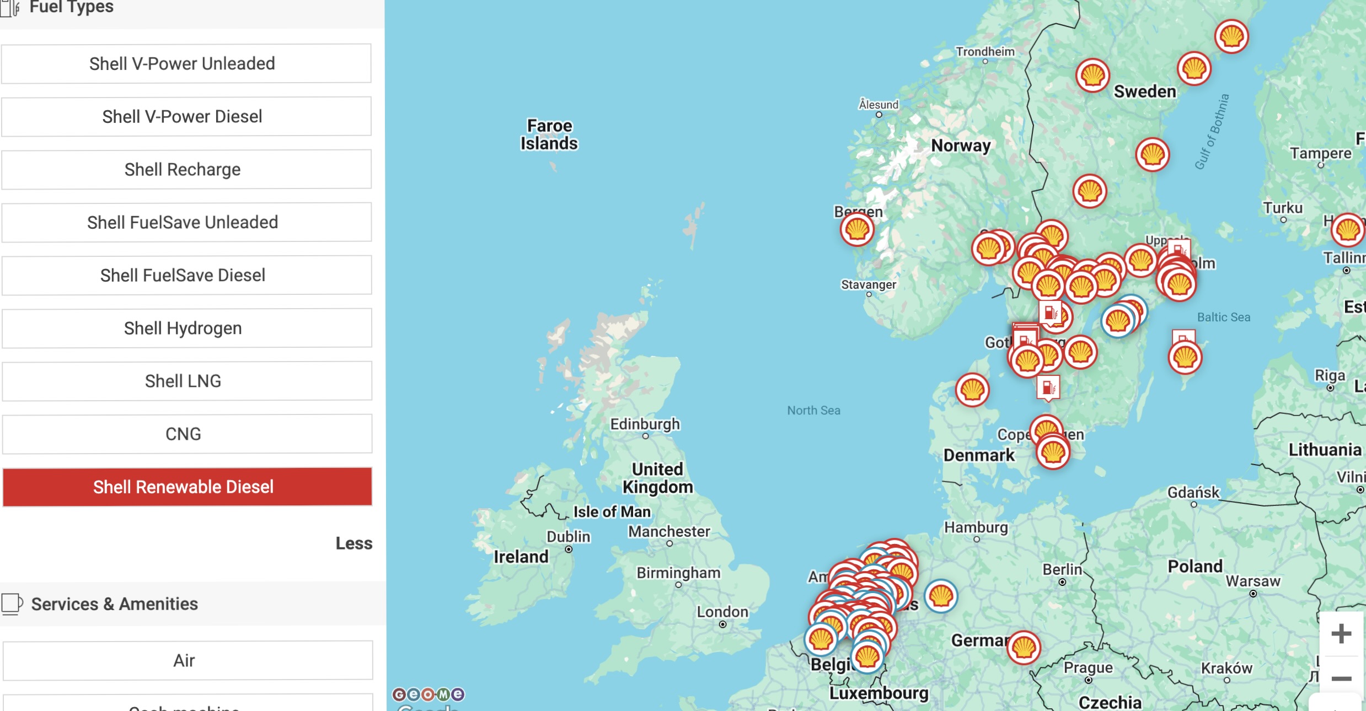
Task: Enable the Shell Hydrogen filter
Action: [x=186, y=328]
